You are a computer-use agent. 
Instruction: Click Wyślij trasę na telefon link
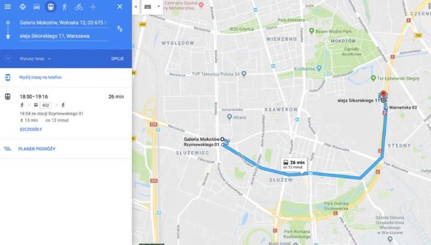[x=40, y=78]
